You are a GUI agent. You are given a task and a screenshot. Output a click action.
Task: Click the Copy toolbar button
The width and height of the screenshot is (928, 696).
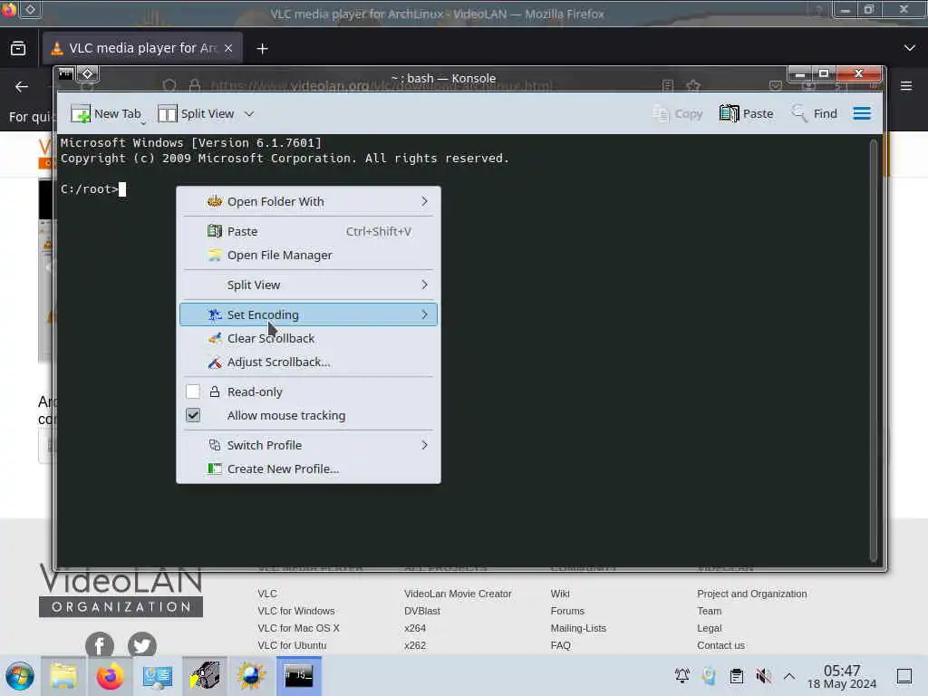tap(678, 113)
